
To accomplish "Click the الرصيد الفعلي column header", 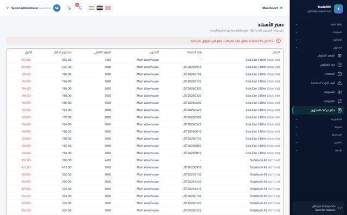I will tap(102, 52).
